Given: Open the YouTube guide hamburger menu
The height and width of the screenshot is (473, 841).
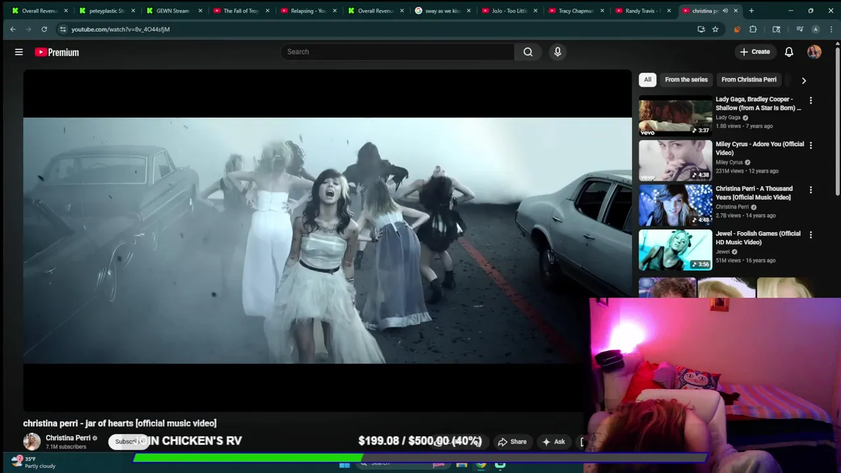Looking at the screenshot, I should point(19,52).
